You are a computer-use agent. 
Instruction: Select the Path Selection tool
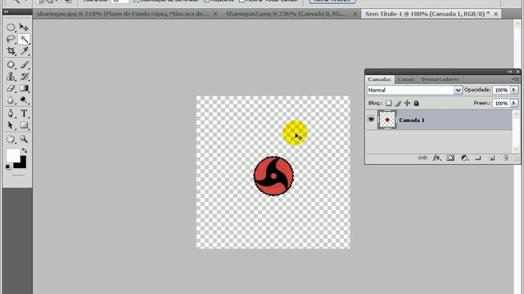(11, 125)
